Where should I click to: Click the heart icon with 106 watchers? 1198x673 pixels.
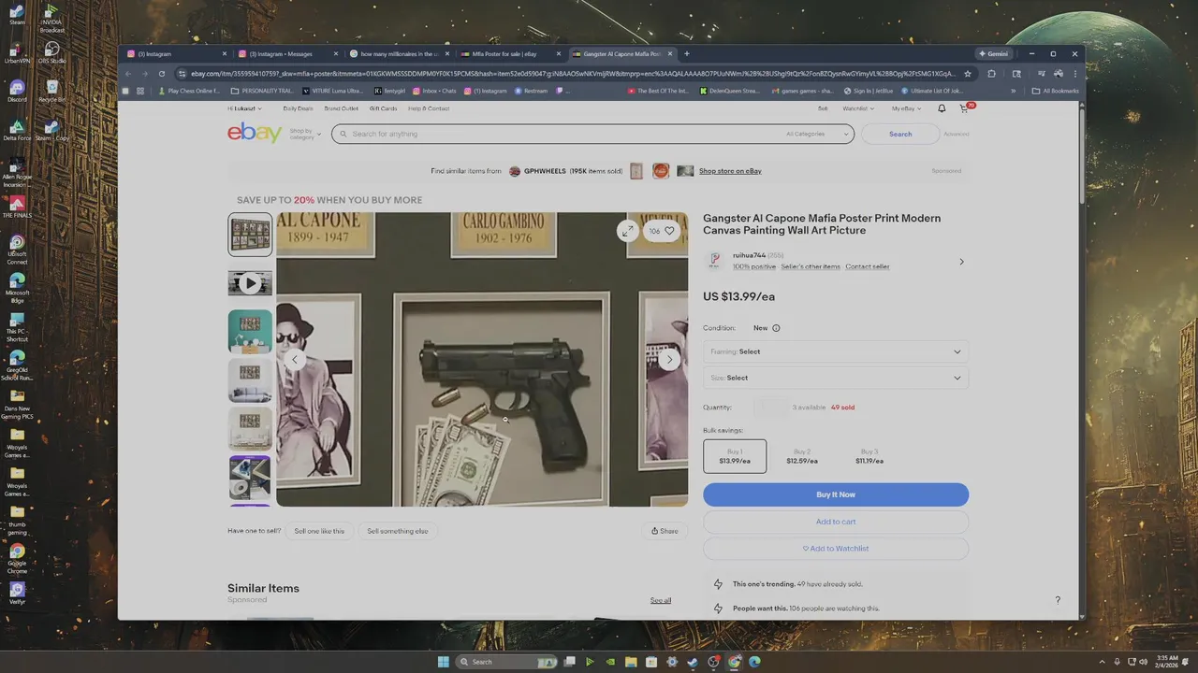pos(663,231)
